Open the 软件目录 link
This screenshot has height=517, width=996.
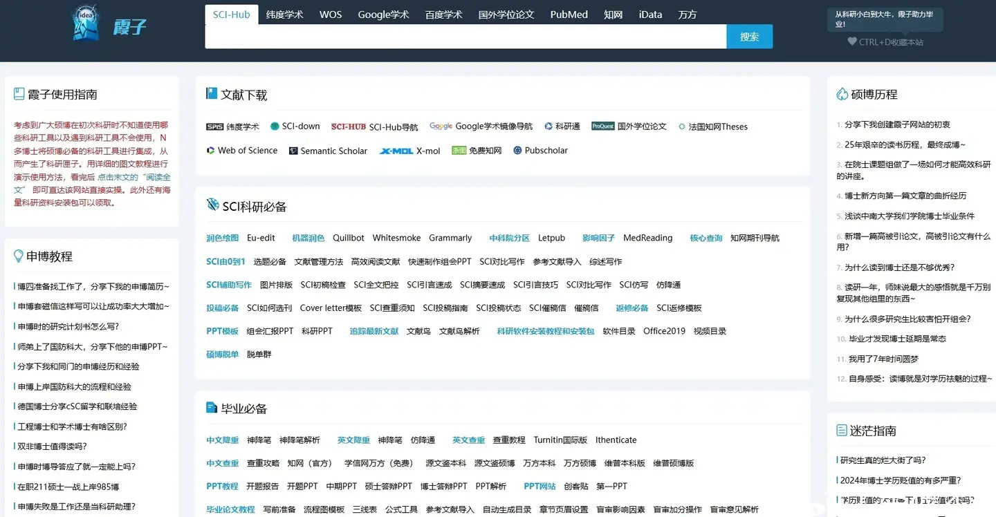point(619,331)
